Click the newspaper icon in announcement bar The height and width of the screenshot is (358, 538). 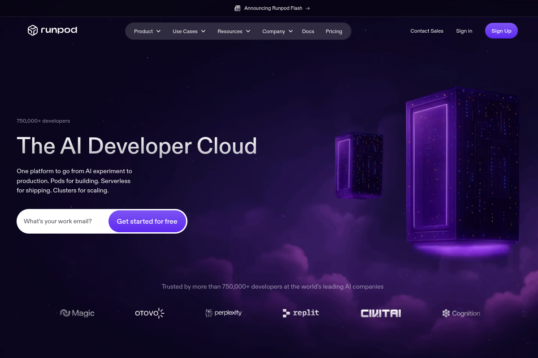point(238,8)
